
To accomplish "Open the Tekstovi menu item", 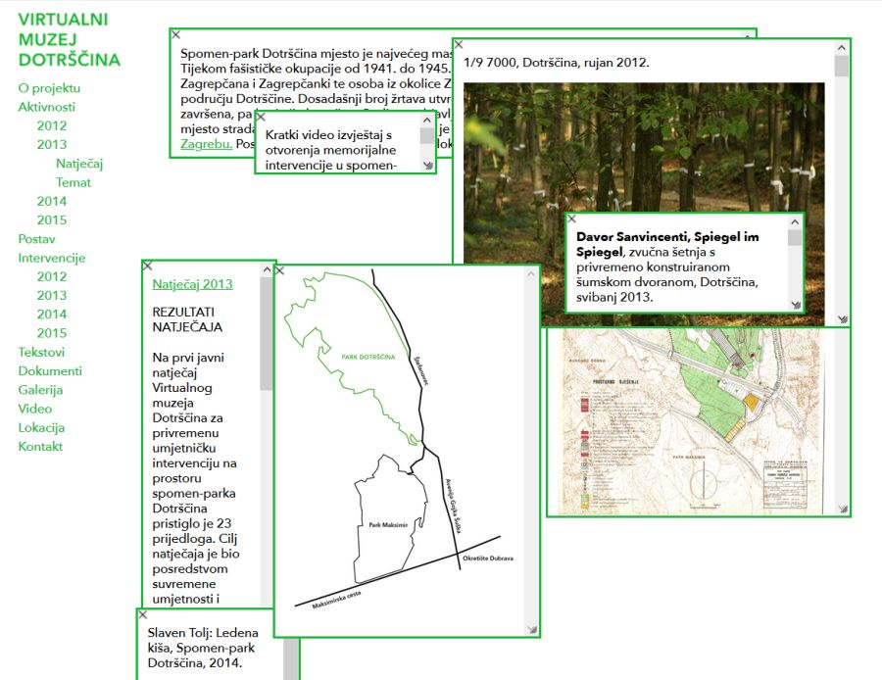I will point(41,352).
